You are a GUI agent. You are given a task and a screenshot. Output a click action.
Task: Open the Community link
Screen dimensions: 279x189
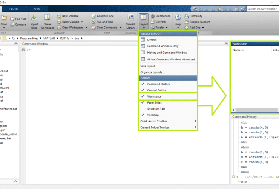(x=193, y=16)
